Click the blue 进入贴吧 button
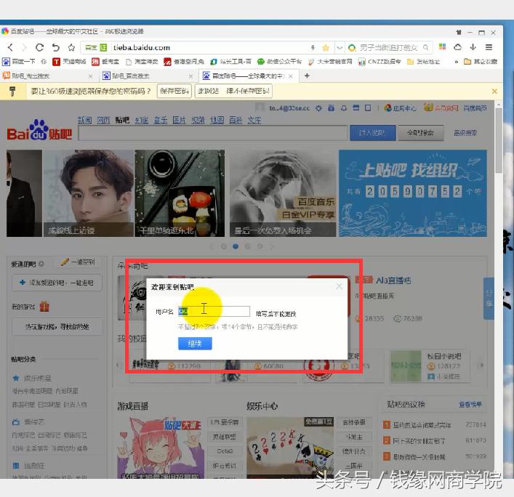The height and width of the screenshot is (497, 514). (x=372, y=133)
